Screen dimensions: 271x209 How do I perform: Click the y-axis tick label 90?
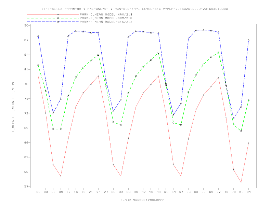26,25
